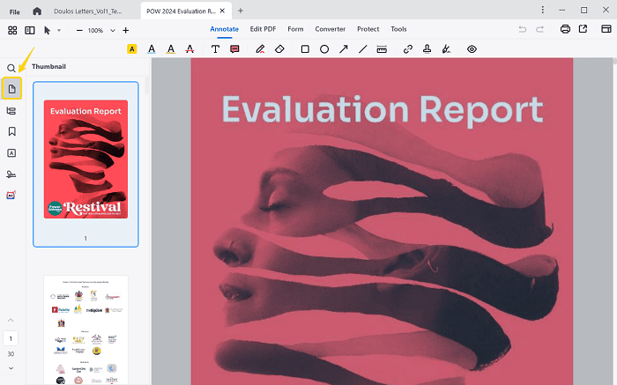Select the rectangle shape tool
The height and width of the screenshot is (385, 617).
tap(305, 49)
